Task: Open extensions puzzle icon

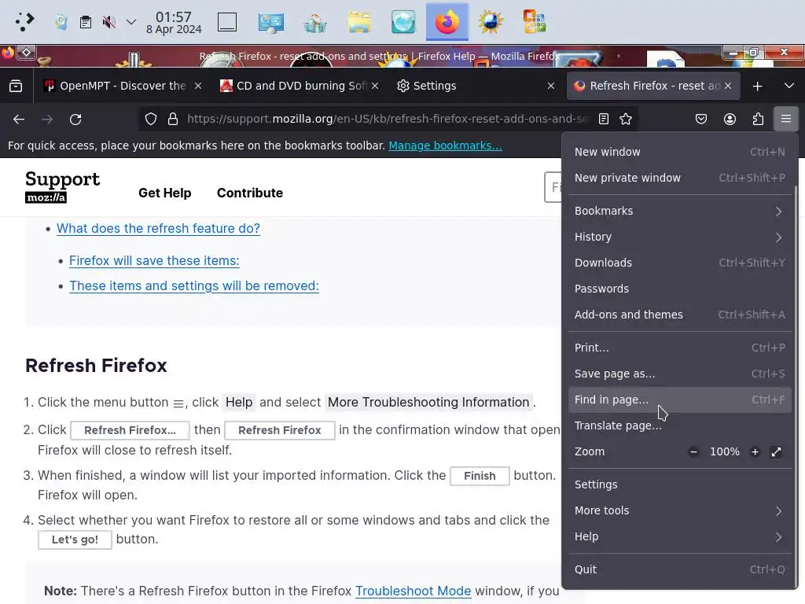Action: pyautogui.click(x=758, y=120)
